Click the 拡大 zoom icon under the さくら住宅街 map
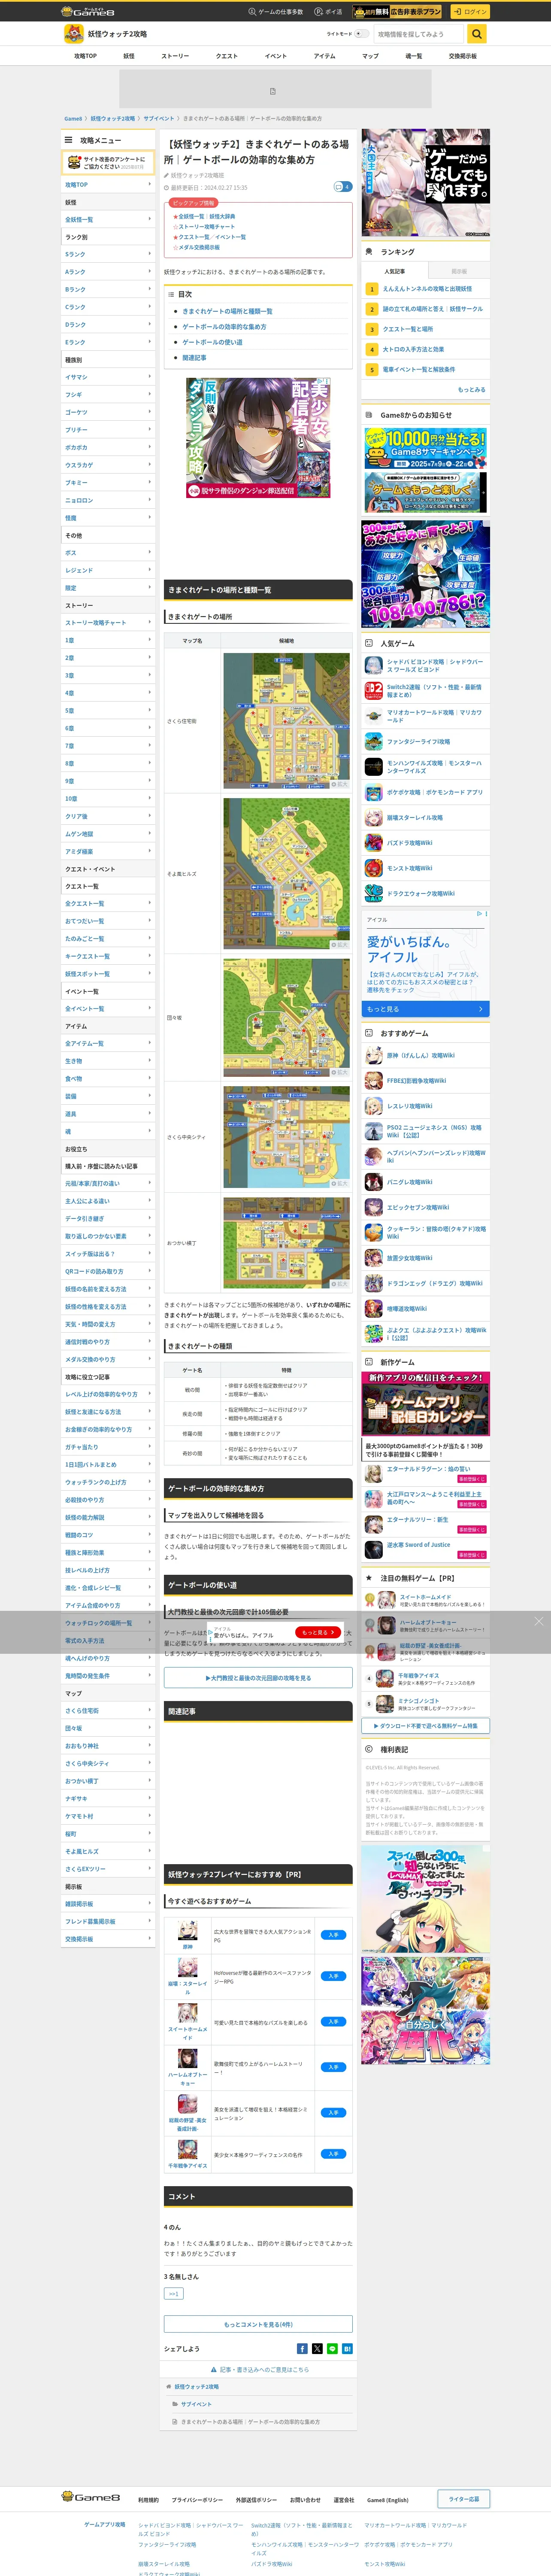The width and height of the screenshot is (551, 2576). [340, 784]
